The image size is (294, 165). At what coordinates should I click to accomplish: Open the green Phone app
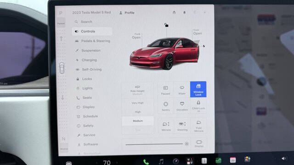pyautogui.click(x=146, y=162)
